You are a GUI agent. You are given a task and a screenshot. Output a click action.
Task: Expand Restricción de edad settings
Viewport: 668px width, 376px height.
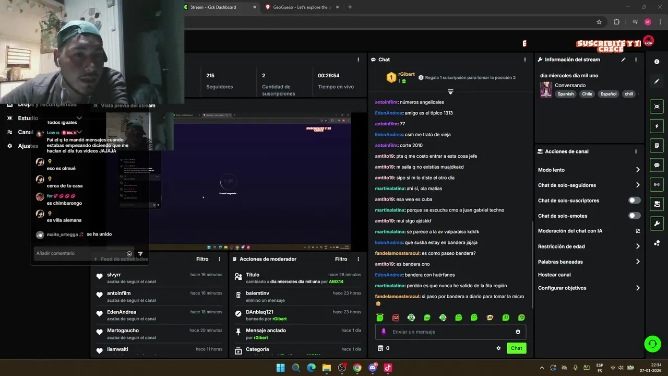pos(638,246)
